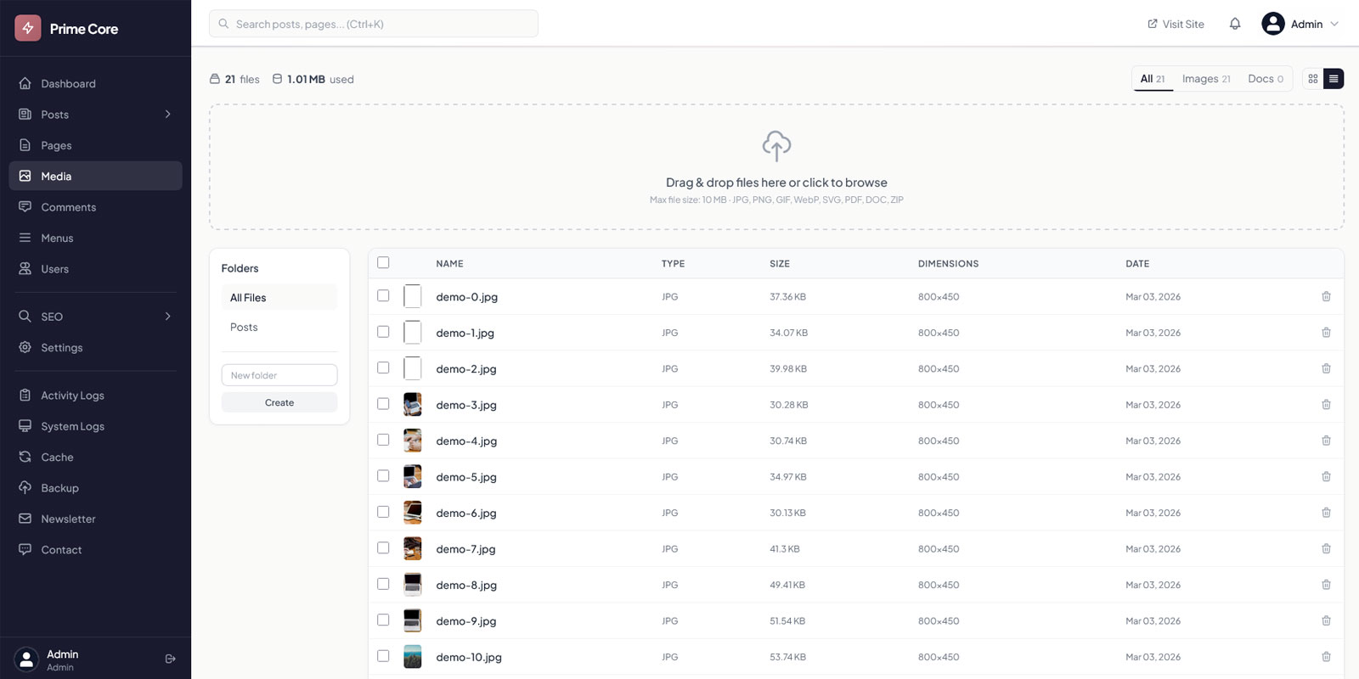Open the Admin account dropdown
Viewport: 1359px width, 679px height.
(x=1300, y=24)
